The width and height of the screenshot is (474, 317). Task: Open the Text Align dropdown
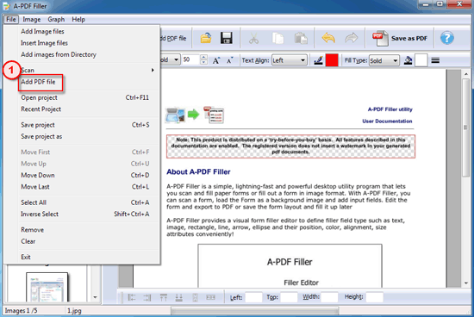pos(290,60)
